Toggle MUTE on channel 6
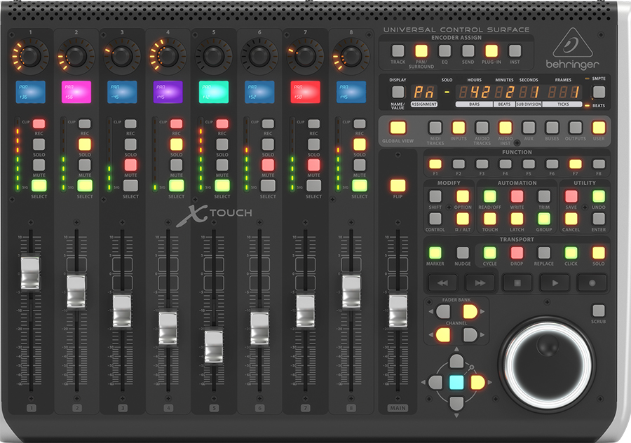This screenshot has width=631, height=443. tap(268, 165)
